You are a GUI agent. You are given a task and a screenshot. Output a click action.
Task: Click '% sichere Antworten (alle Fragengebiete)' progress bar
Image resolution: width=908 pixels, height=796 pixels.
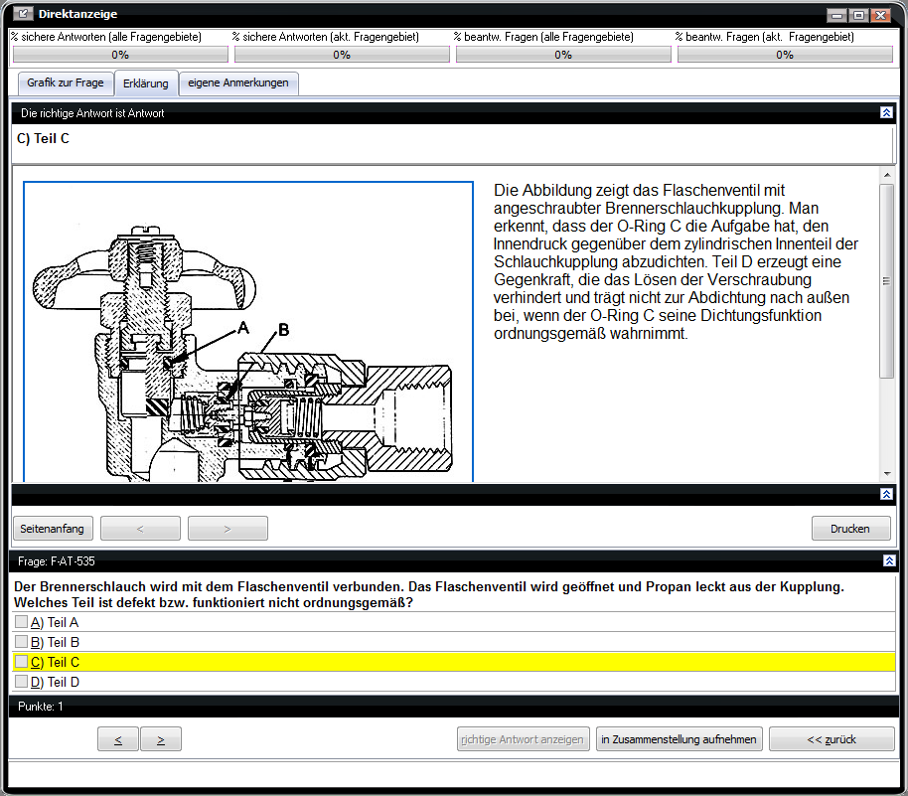point(120,55)
